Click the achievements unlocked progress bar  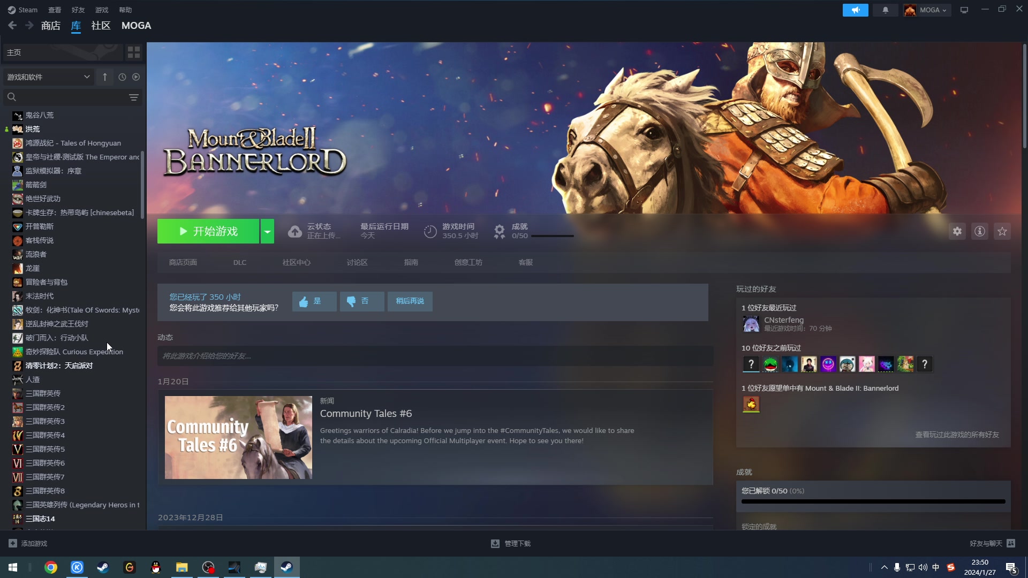point(873,501)
